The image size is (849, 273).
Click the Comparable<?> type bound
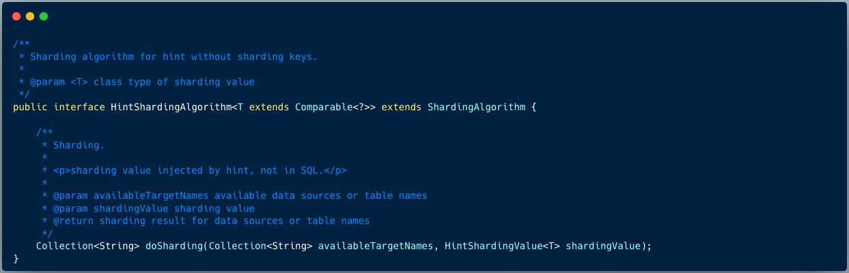point(329,108)
